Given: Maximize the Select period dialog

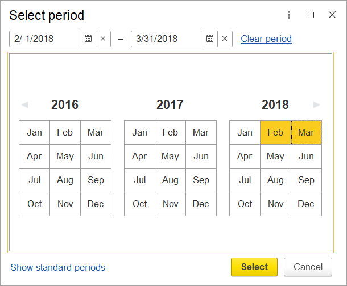Looking at the screenshot, I should (311, 15).
